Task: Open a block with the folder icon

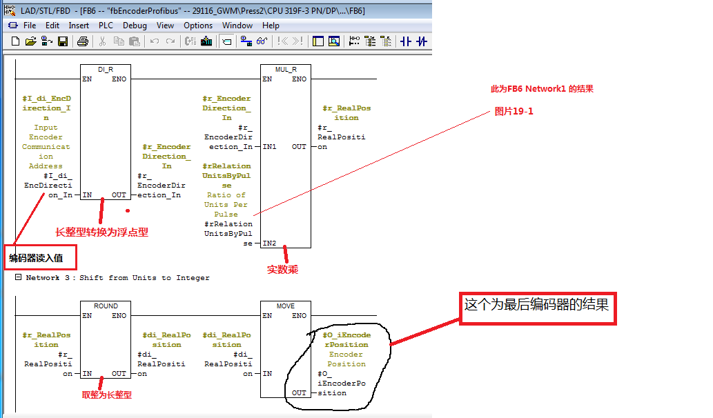Action: [30, 41]
